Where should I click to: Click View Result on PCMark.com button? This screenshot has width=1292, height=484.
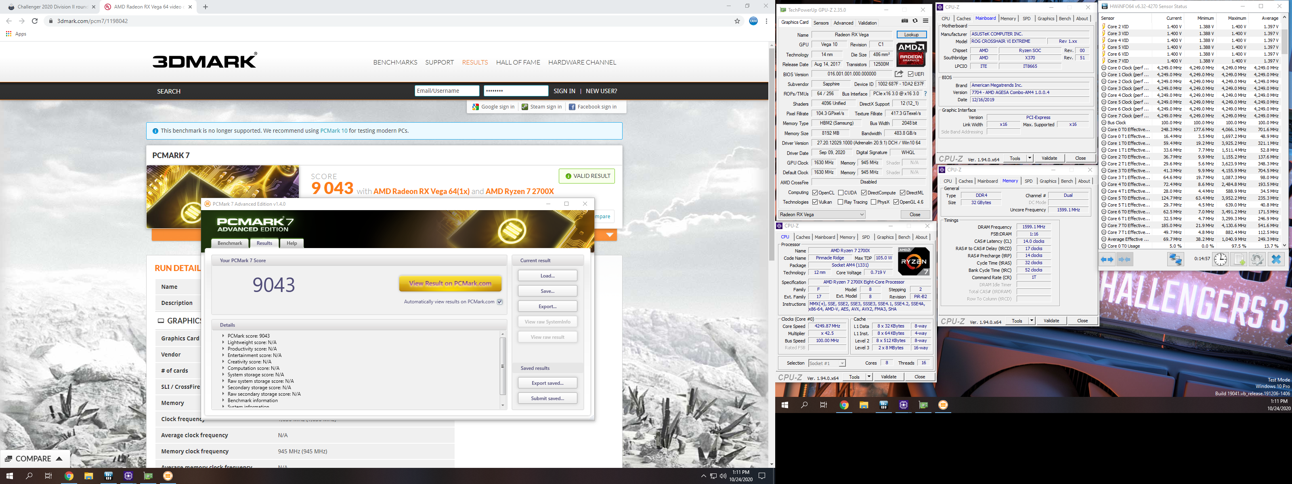point(451,283)
